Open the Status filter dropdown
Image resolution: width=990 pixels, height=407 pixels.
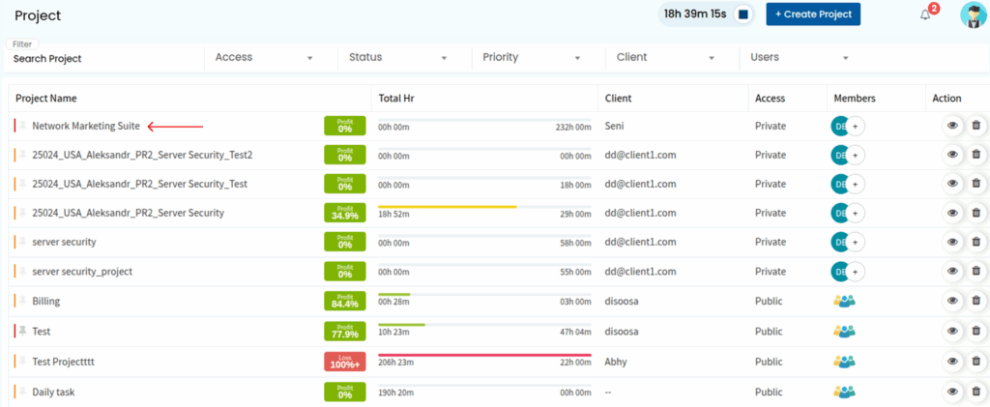pos(399,58)
